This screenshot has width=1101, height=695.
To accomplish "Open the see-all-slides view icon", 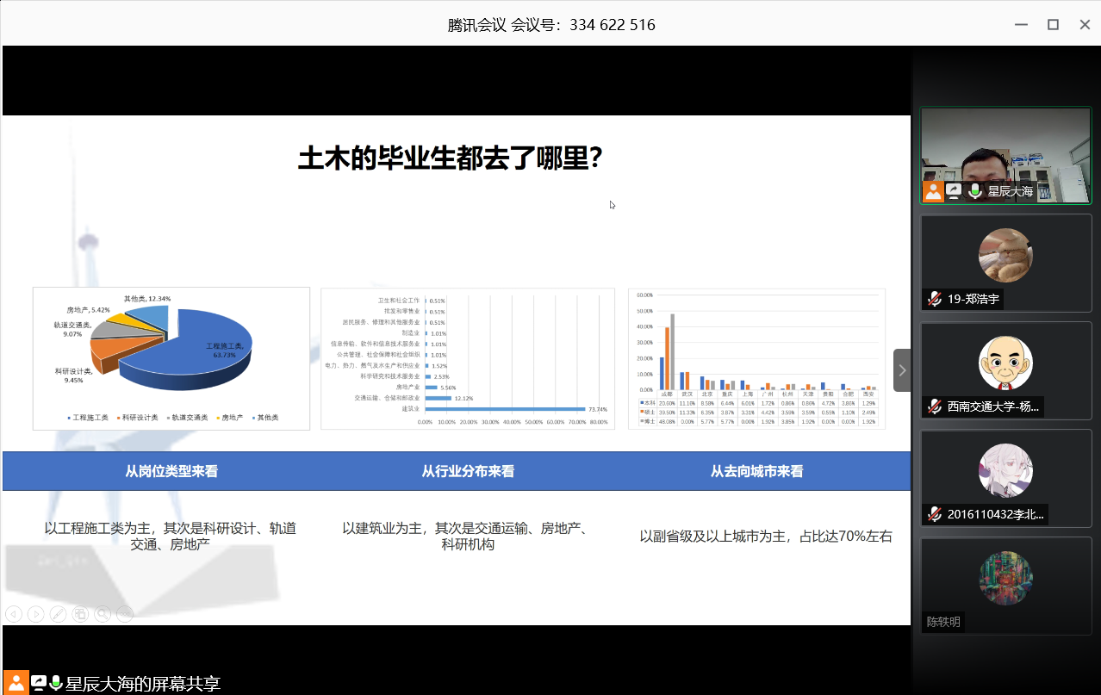I will click(x=80, y=614).
